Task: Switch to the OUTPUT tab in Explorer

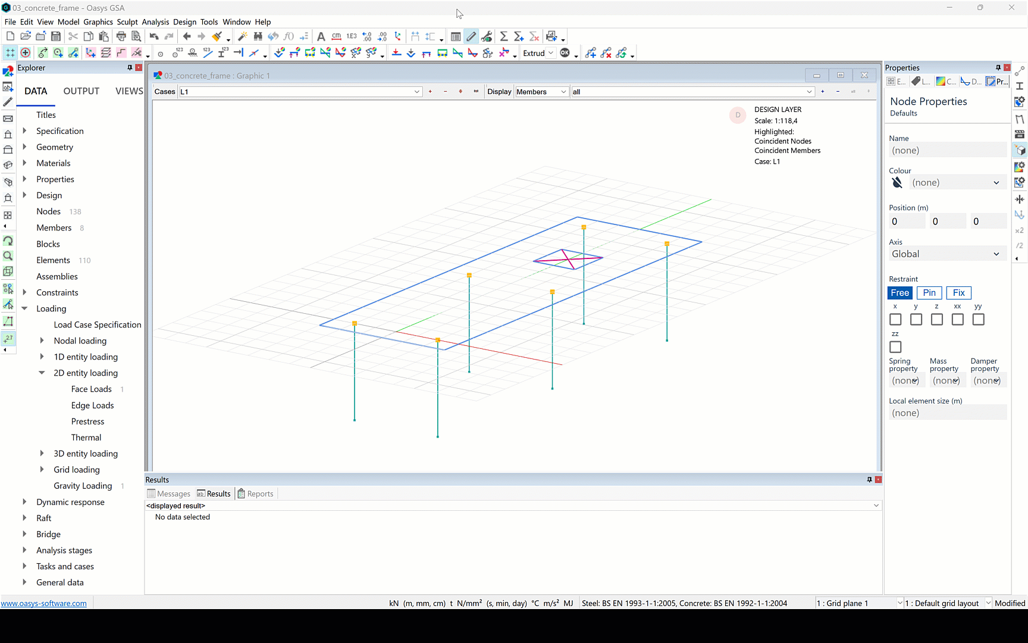Action: coord(81,90)
